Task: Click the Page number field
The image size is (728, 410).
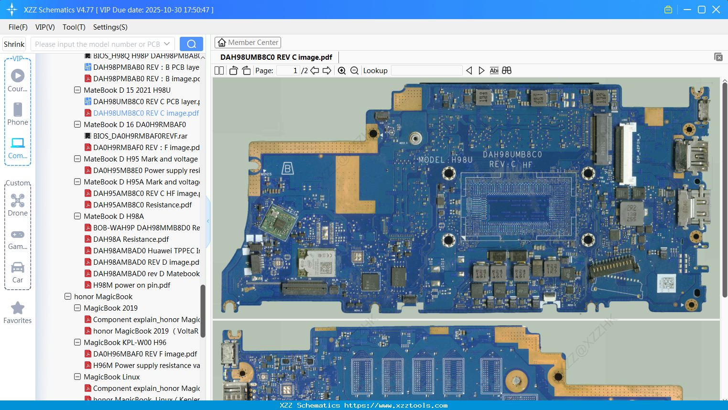Action: click(288, 71)
